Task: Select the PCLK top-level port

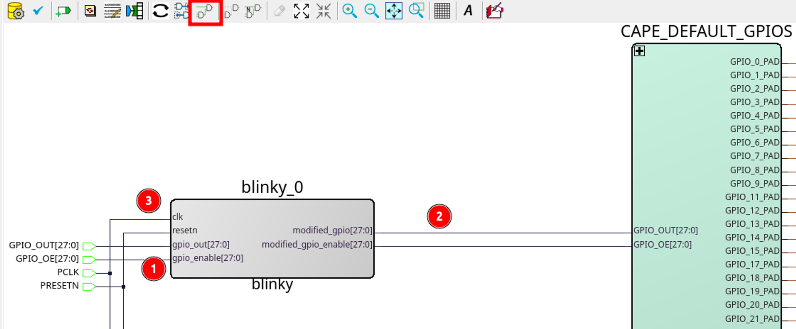Action: point(89,273)
